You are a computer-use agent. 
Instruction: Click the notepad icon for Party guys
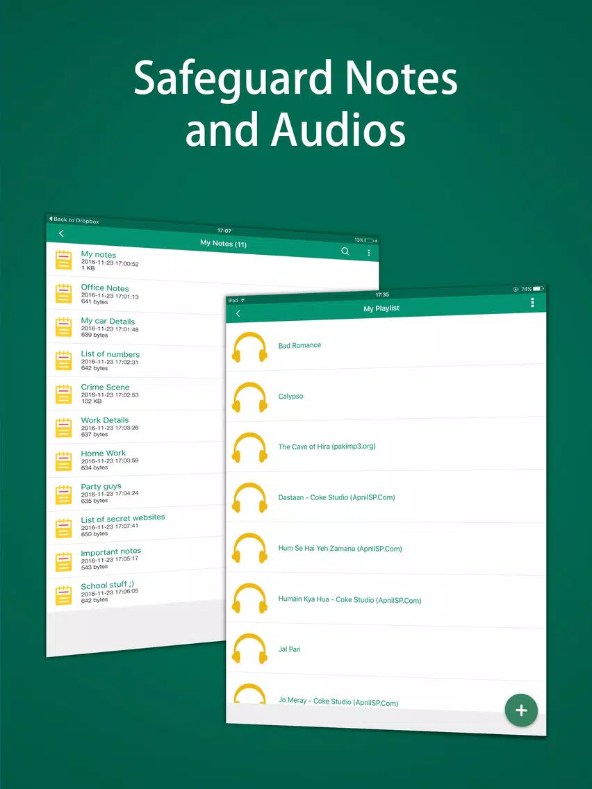(x=63, y=495)
